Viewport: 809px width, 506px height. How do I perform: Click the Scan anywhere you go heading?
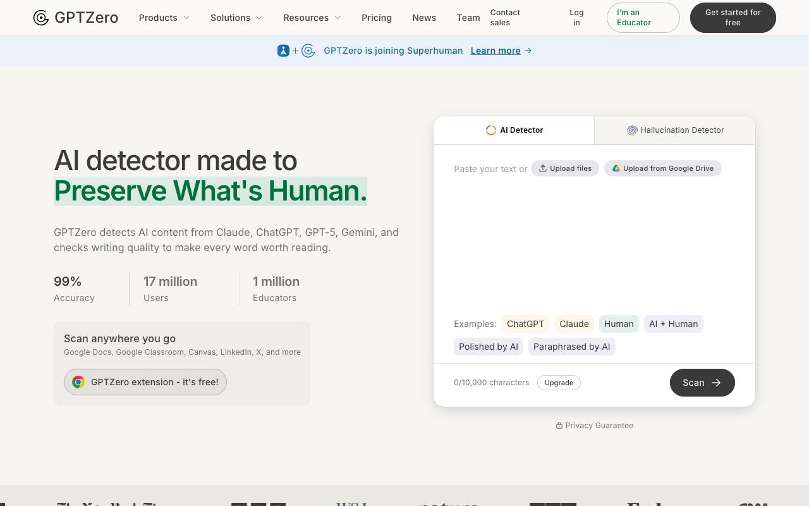tap(119, 338)
